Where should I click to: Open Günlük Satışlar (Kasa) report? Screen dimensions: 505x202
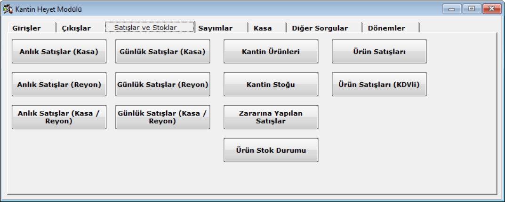point(162,52)
